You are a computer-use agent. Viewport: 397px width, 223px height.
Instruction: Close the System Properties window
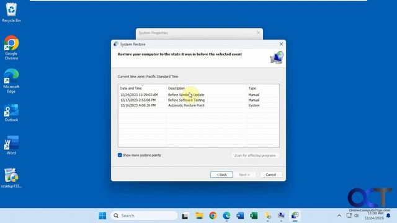click(258, 33)
